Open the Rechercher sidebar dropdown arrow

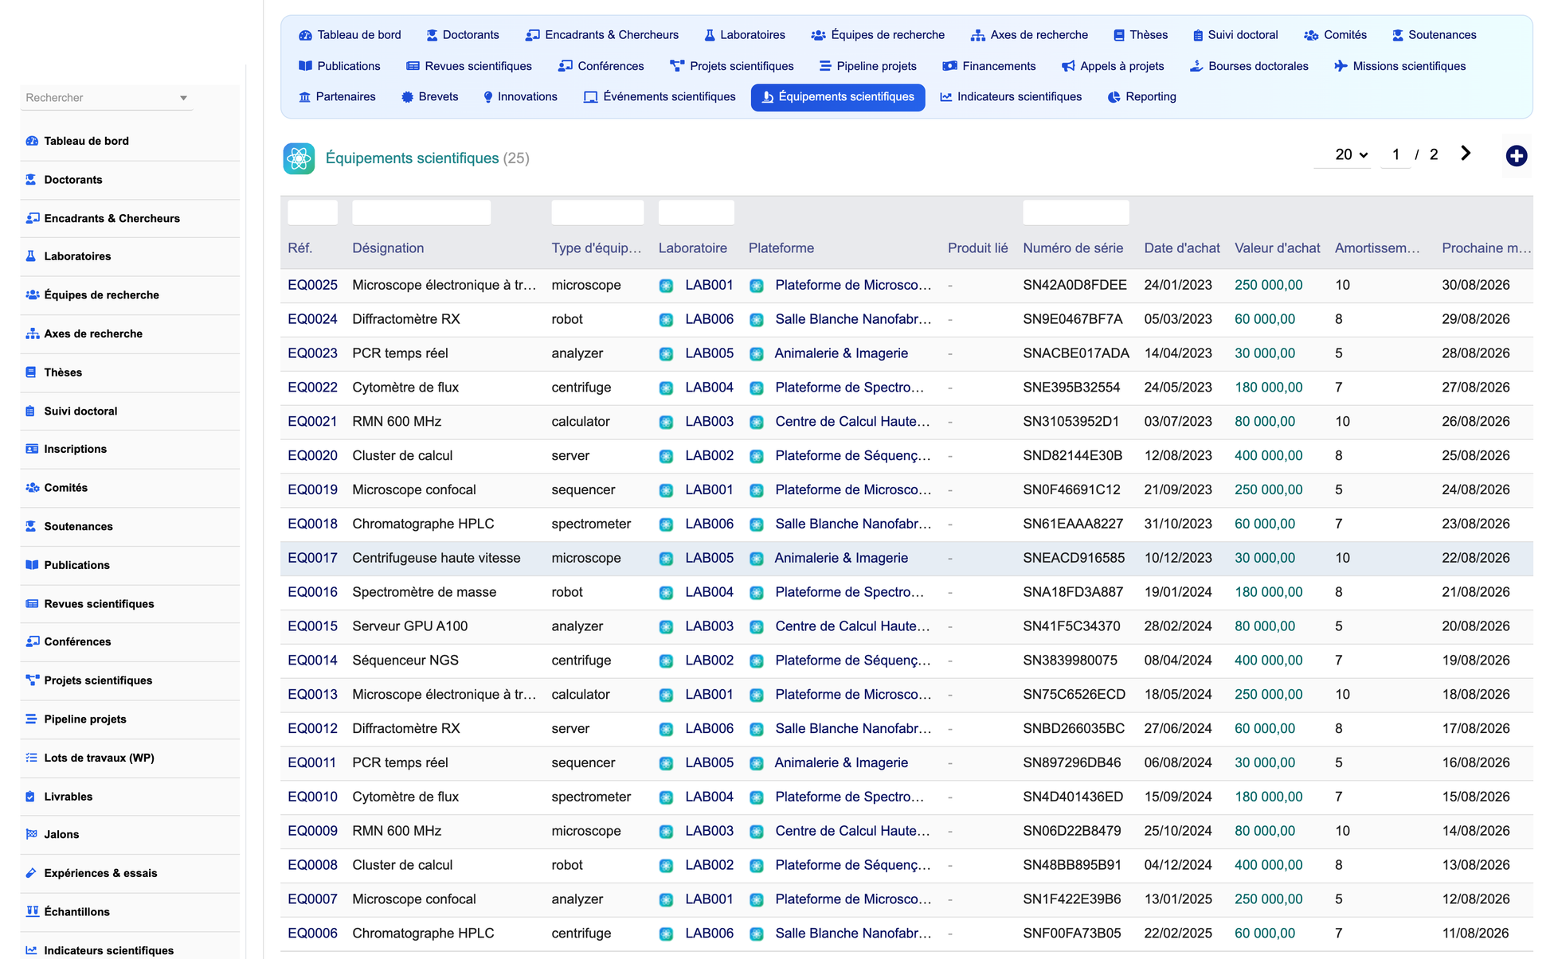[x=183, y=98]
